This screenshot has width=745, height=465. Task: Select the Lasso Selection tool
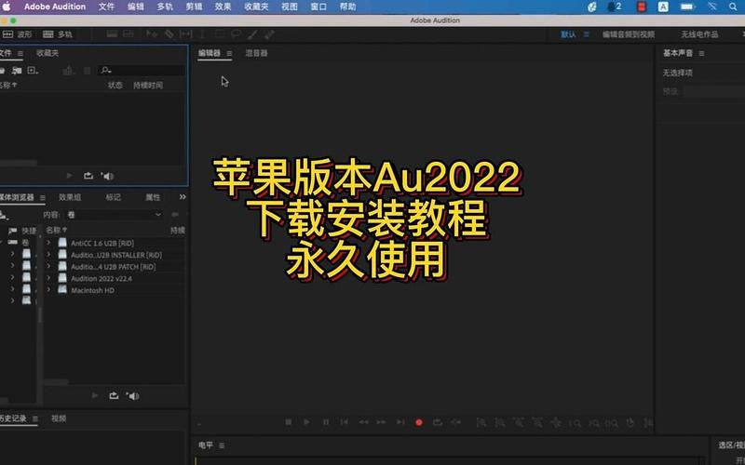point(236,34)
